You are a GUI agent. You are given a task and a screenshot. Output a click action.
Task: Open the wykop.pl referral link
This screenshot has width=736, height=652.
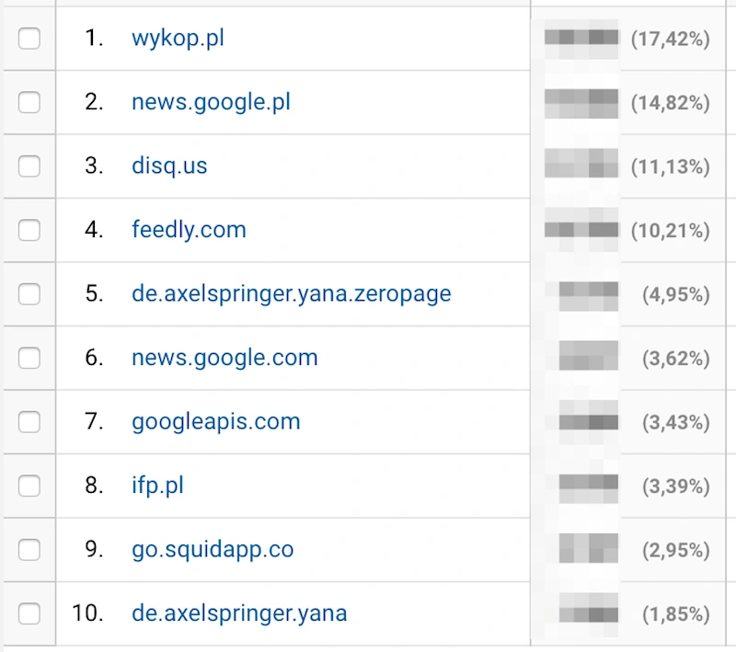(x=178, y=39)
